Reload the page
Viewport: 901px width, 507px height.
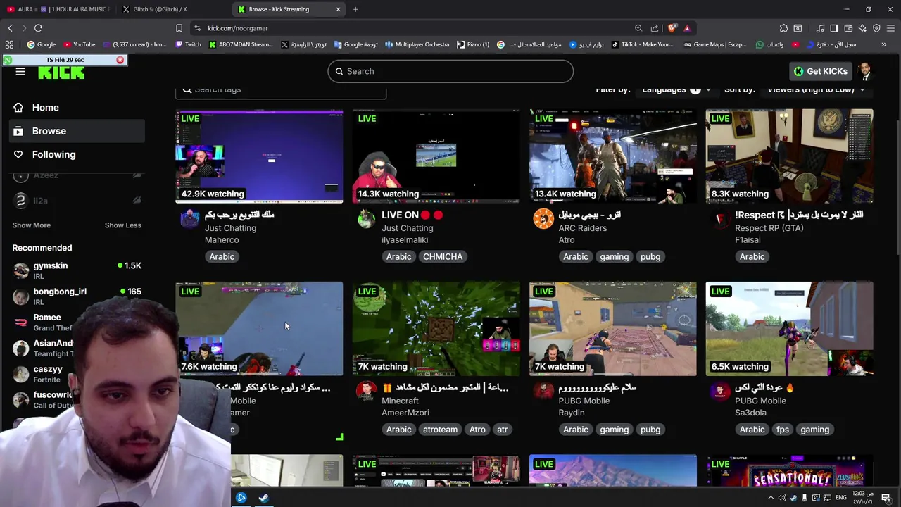click(38, 28)
